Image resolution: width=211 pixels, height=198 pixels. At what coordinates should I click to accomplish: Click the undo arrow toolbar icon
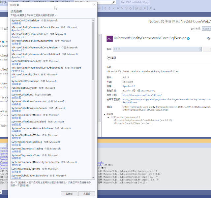coord(122,8)
